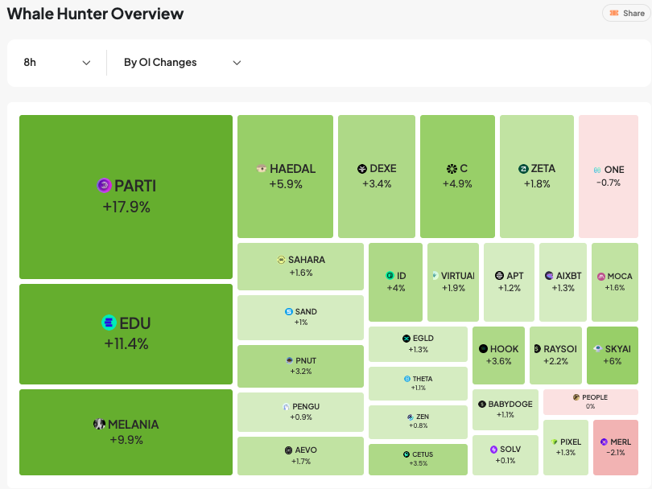Click the C +4.9% value

point(457,184)
